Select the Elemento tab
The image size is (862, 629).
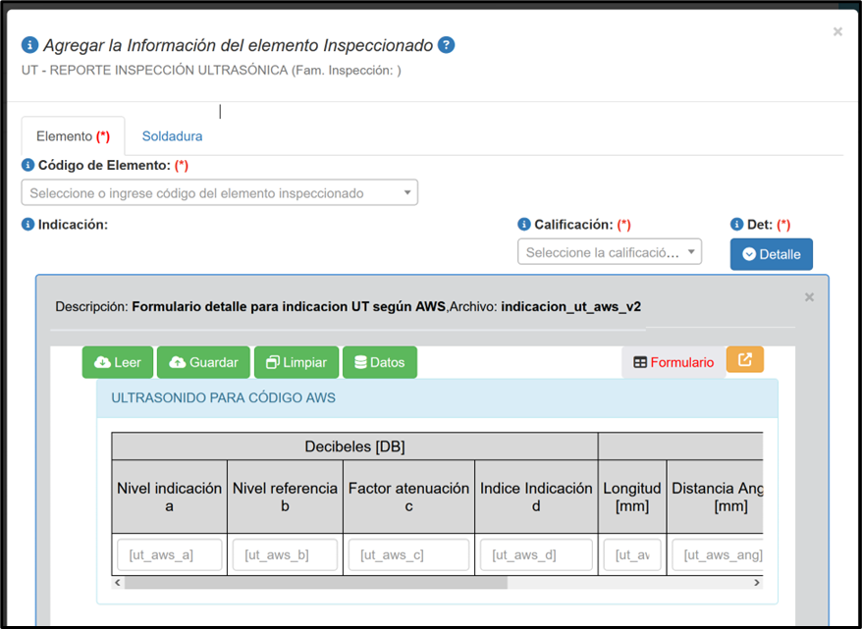(x=73, y=136)
